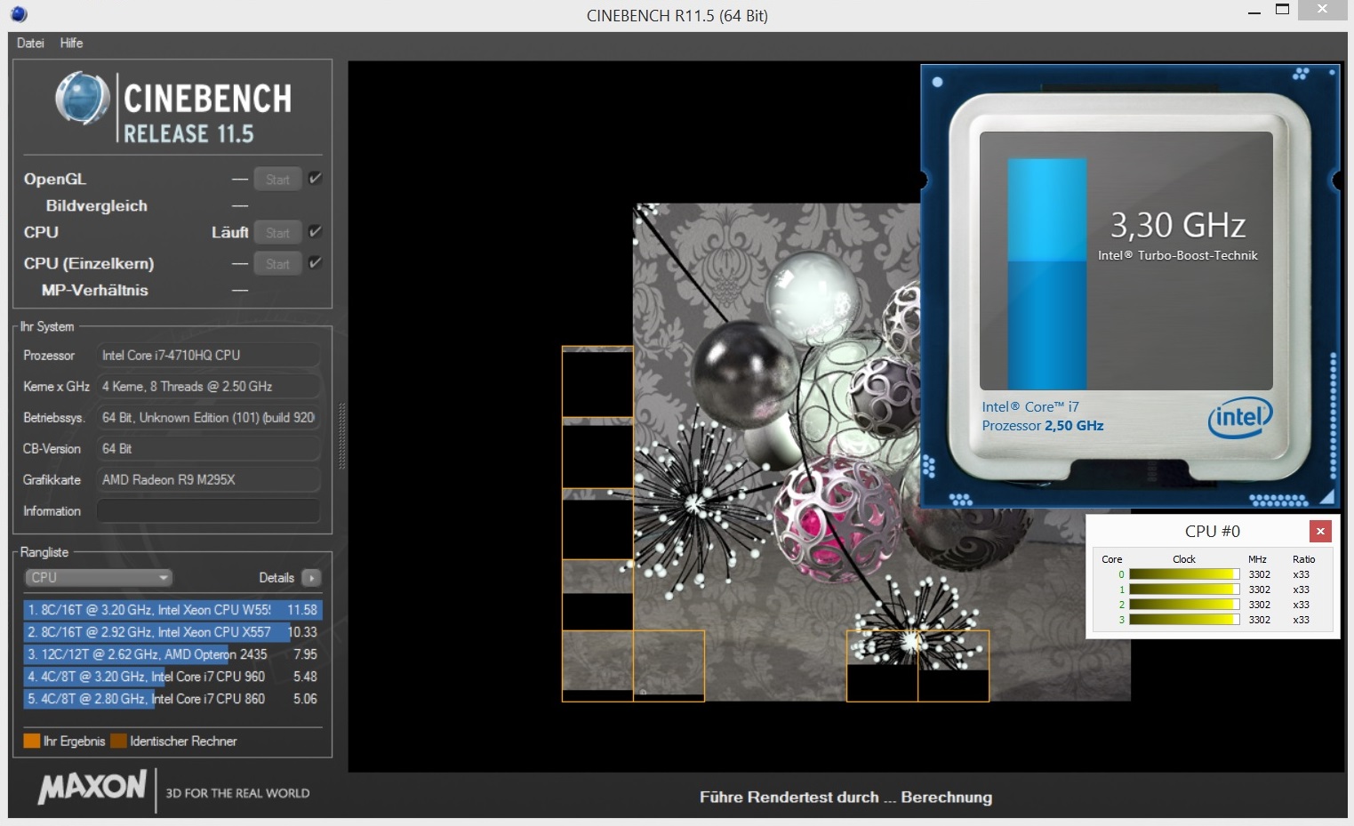Click the Turbo Boost blue frequency bar
This screenshot has height=826, width=1354.
(x=1047, y=274)
